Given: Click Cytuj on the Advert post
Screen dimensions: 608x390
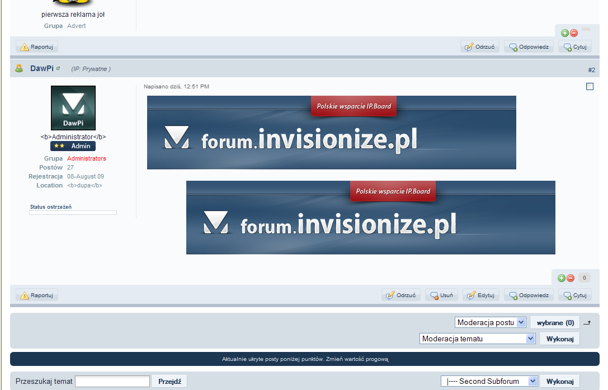Looking at the screenshot, I should pyautogui.click(x=575, y=46).
